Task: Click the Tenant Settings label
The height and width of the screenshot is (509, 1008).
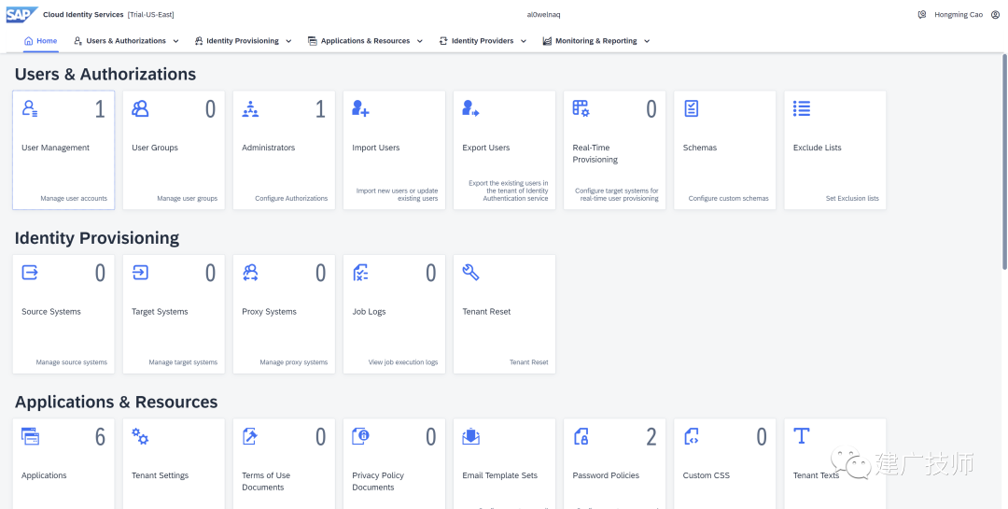Action: tap(161, 475)
